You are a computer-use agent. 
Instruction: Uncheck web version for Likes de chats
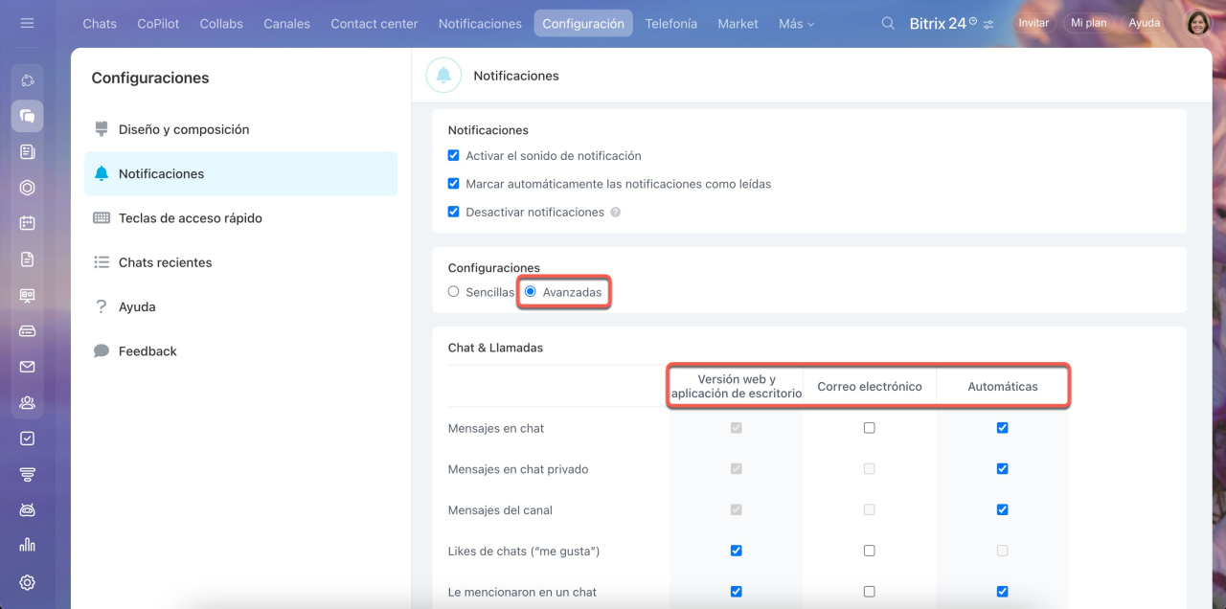737,551
